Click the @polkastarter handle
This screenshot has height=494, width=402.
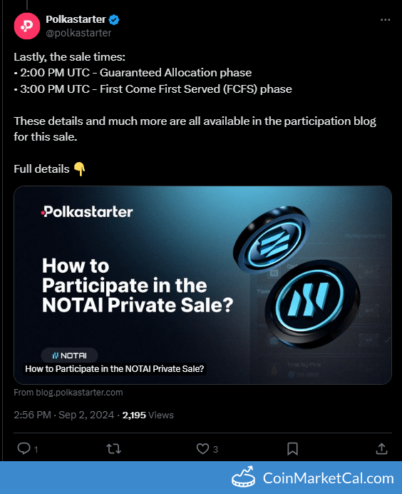point(78,33)
